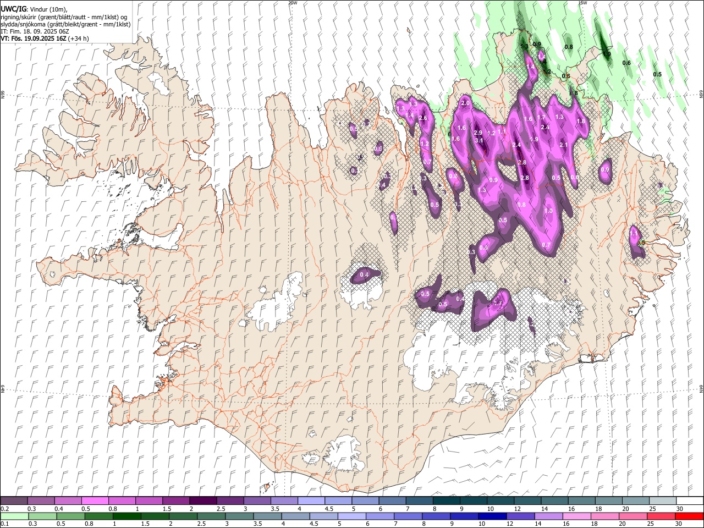Pick the rain legend swatch between 0.5 and 0.8
This screenshot has height=528, width=704.
(x=70, y=516)
